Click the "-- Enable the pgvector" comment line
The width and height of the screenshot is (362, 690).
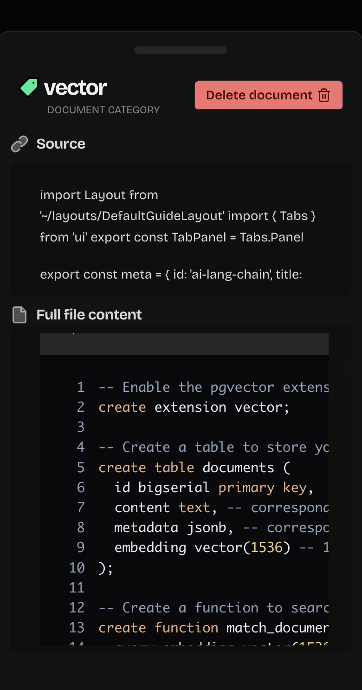[x=213, y=387]
